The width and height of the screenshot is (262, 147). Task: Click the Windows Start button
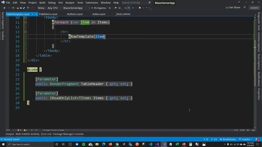click(3, 144)
